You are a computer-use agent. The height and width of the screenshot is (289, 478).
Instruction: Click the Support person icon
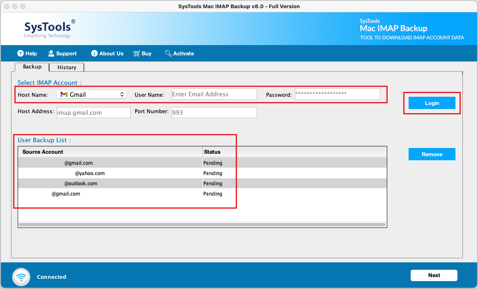click(51, 54)
